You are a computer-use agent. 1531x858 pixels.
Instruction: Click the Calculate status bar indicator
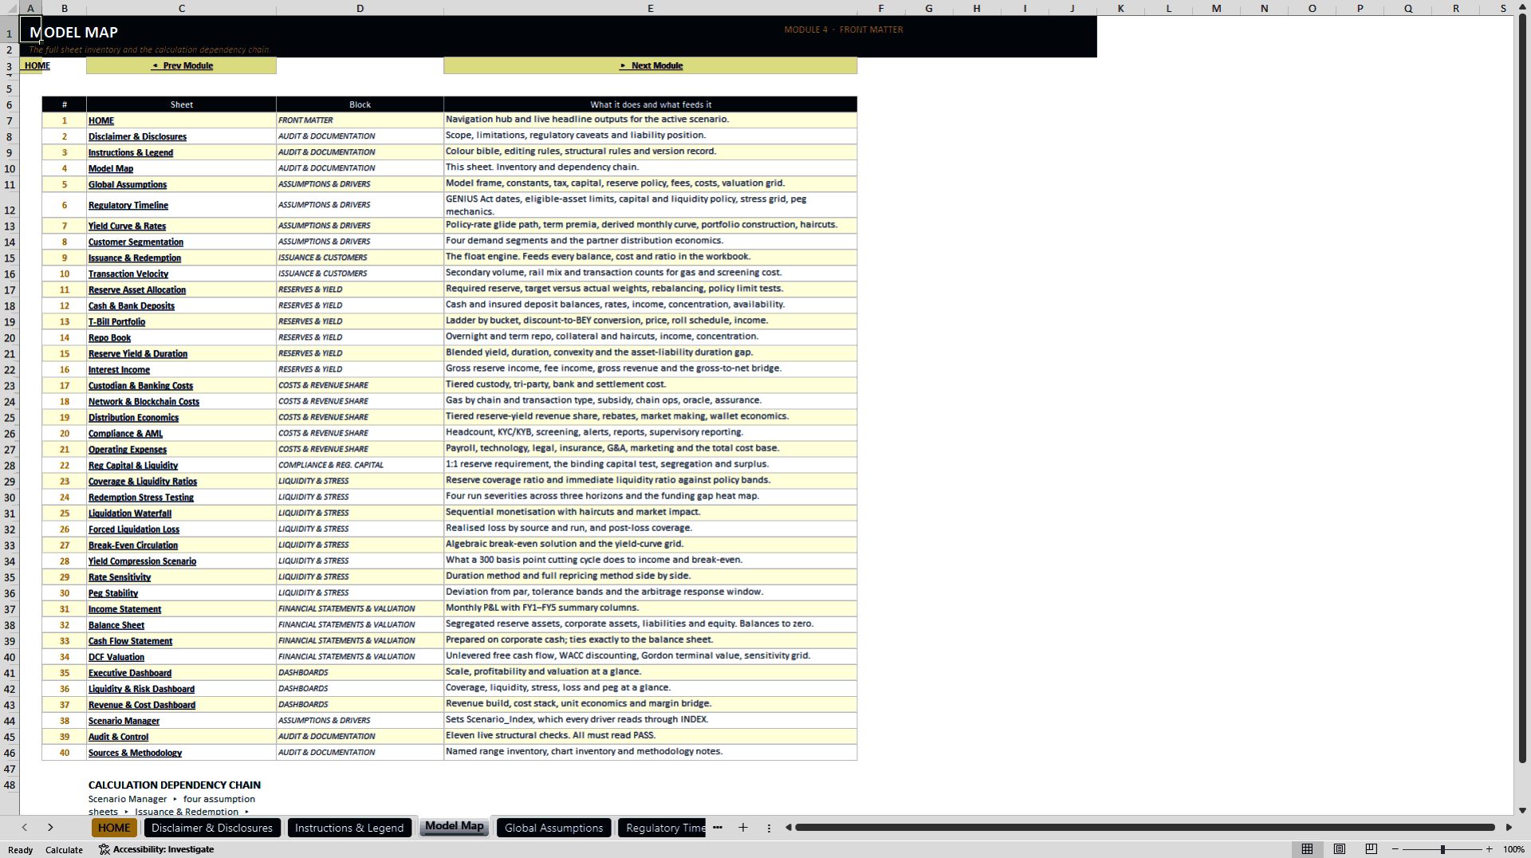pyautogui.click(x=64, y=850)
